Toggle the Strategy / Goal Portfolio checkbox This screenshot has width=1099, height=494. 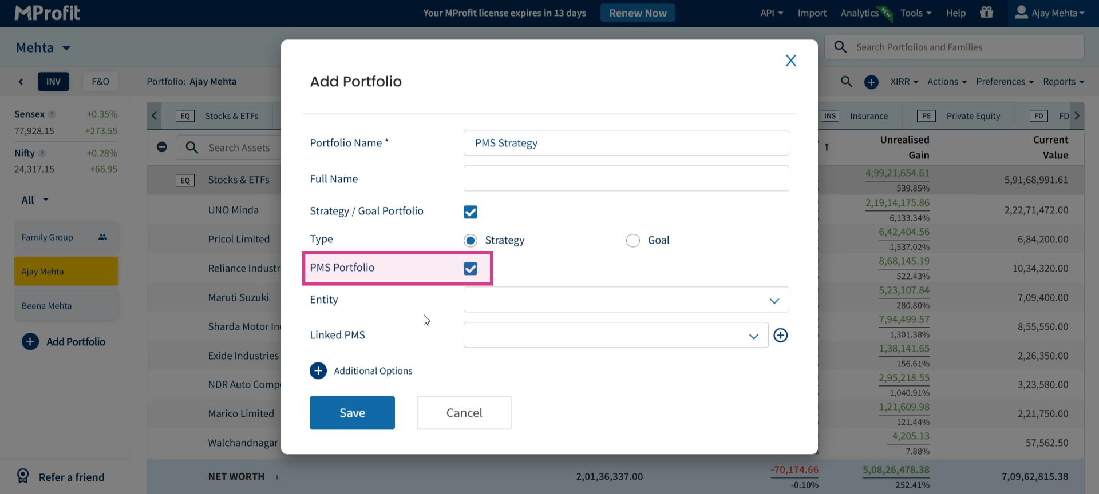471,212
